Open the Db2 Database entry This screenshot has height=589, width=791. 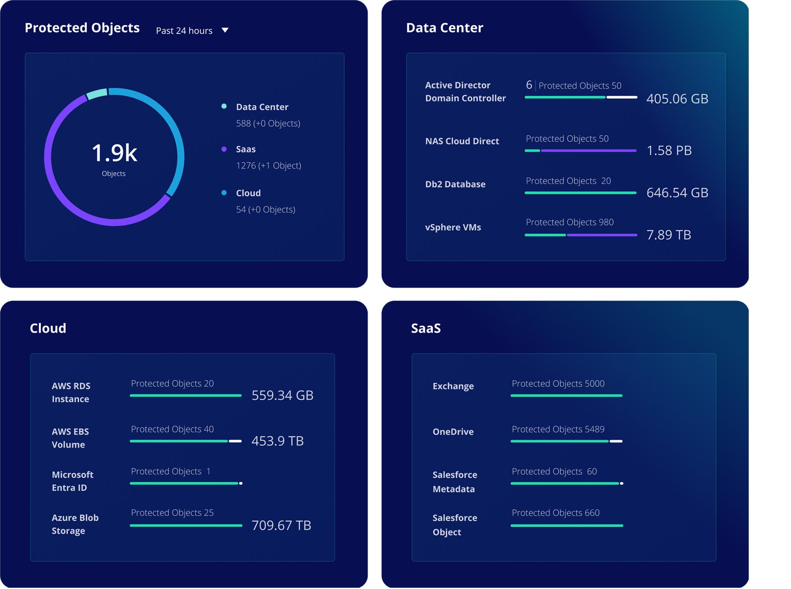455,184
